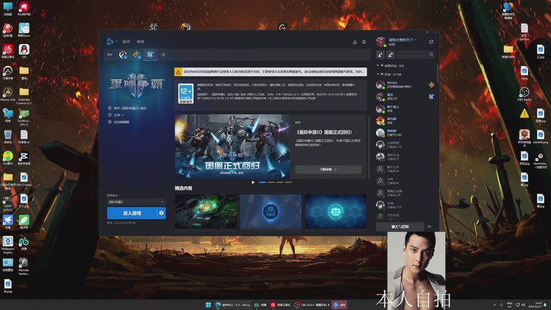Open the StarCraft II 国服正式回归 banner image
Viewport: 551px width, 310px height.
tap(233, 147)
